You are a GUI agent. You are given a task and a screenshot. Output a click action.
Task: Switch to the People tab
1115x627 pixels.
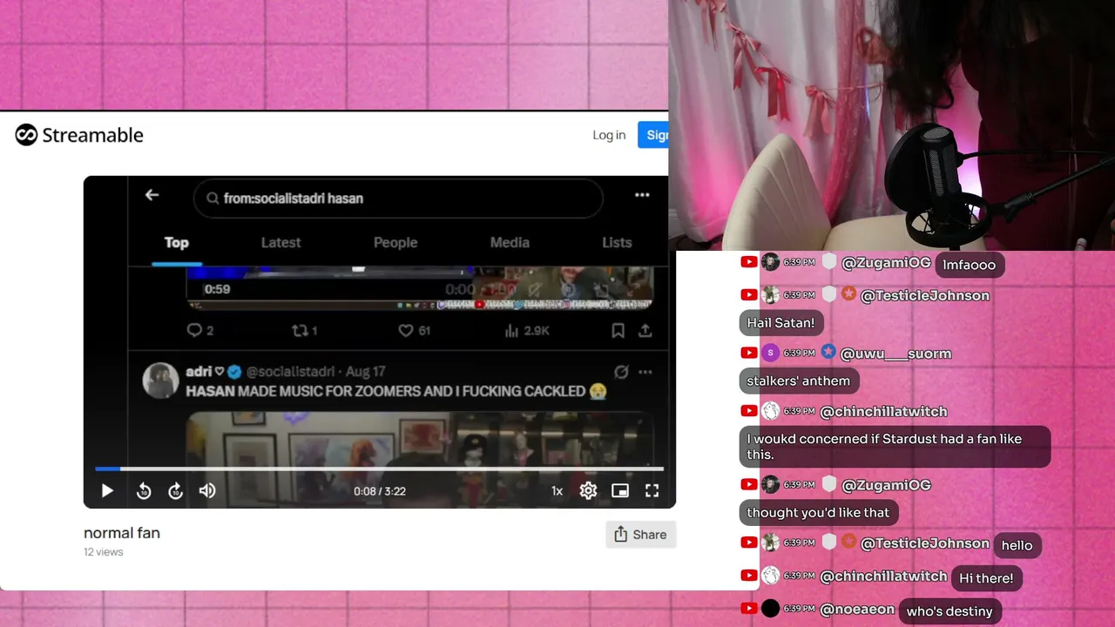395,243
